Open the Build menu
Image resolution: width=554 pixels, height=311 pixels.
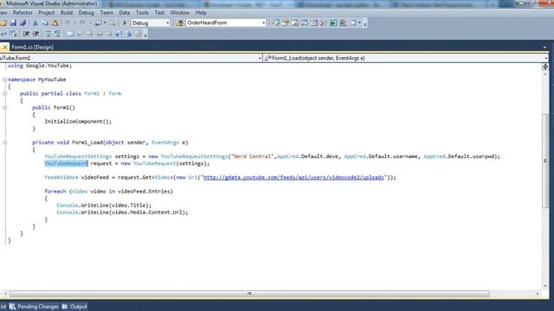67,13
